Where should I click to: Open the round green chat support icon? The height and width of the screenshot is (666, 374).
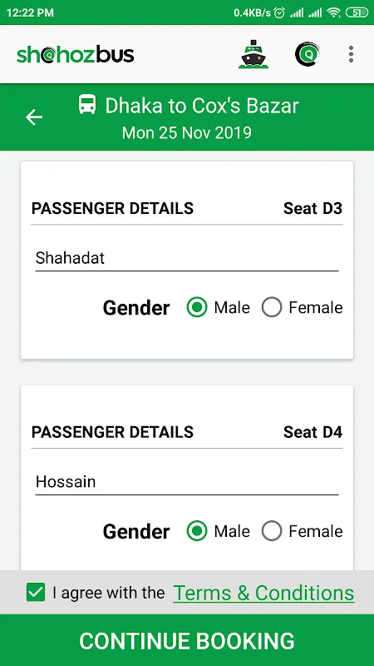(x=308, y=54)
